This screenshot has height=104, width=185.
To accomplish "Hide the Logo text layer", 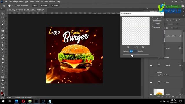I will 151,82.
